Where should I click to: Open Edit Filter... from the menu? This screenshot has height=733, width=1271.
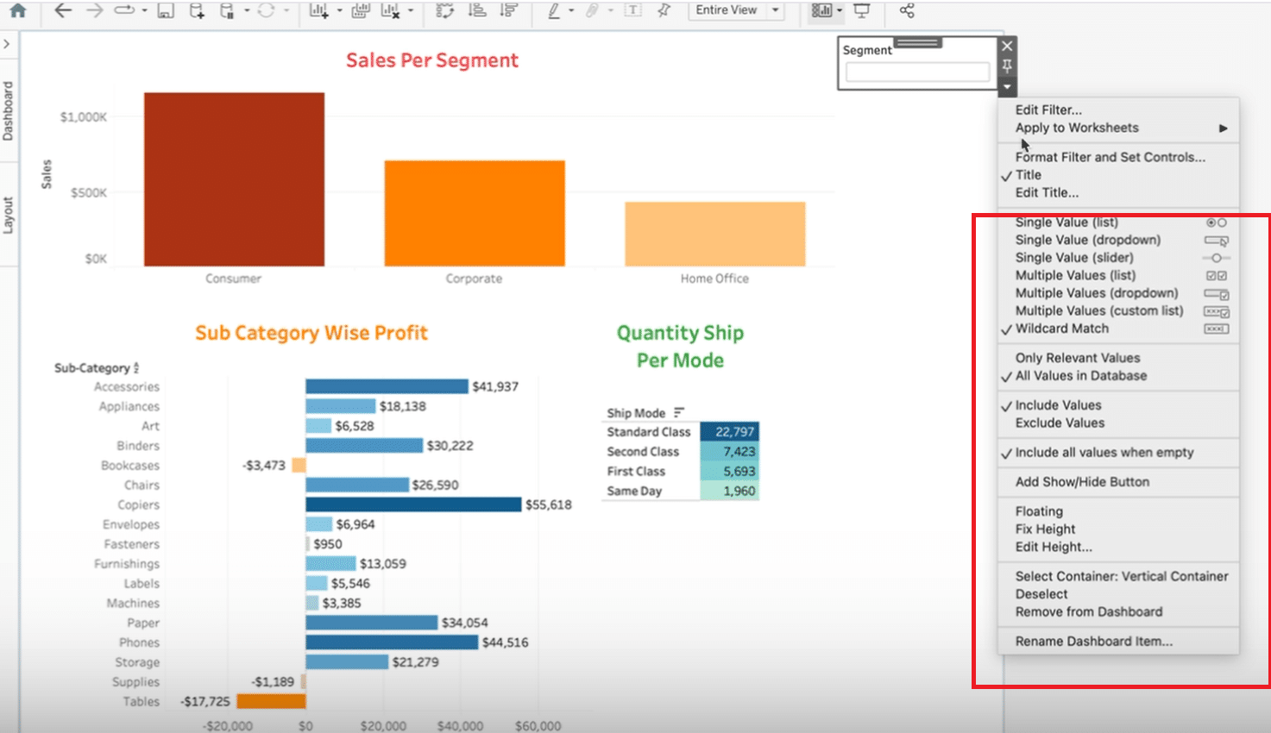click(x=1048, y=110)
